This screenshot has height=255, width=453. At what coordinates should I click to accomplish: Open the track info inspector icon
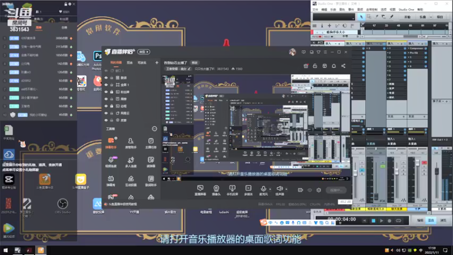pos(322,25)
